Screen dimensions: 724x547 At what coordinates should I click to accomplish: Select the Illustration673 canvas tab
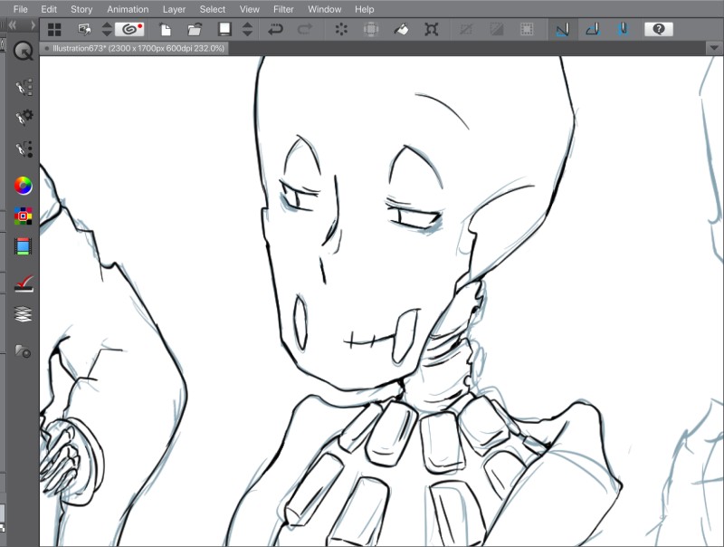[x=134, y=48]
